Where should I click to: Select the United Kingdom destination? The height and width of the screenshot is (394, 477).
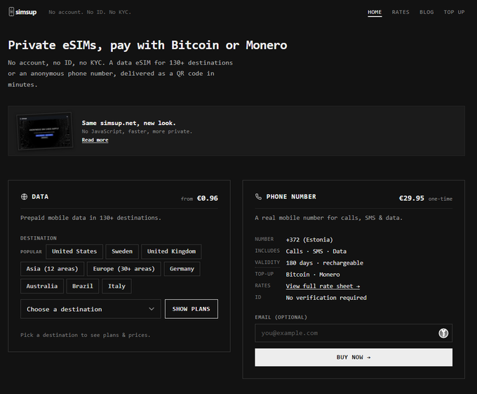171,251
